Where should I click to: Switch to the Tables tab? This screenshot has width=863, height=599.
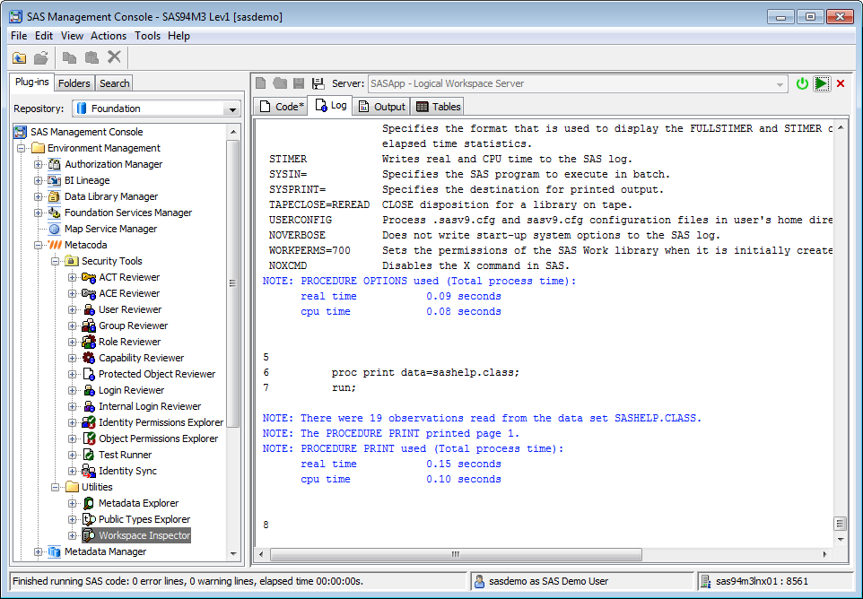(x=438, y=106)
